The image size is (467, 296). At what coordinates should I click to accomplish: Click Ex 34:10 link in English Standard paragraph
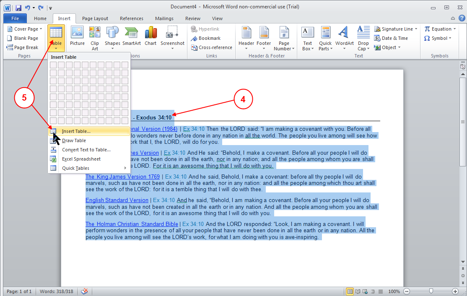[x=164, y=200]
